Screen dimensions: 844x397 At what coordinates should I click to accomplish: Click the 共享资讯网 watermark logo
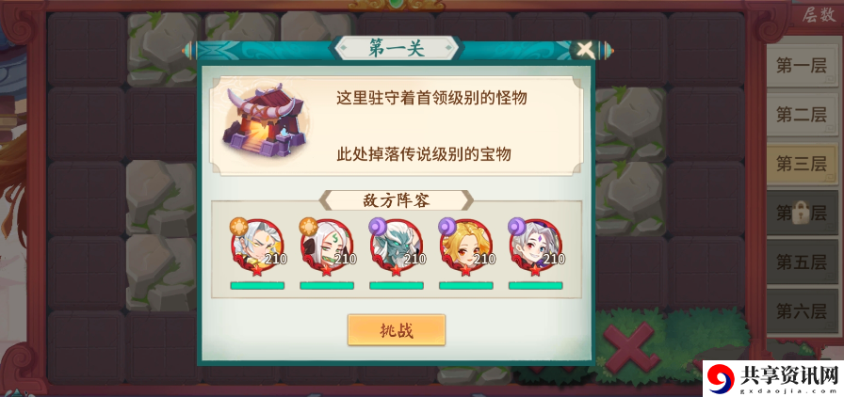[772, 379]
